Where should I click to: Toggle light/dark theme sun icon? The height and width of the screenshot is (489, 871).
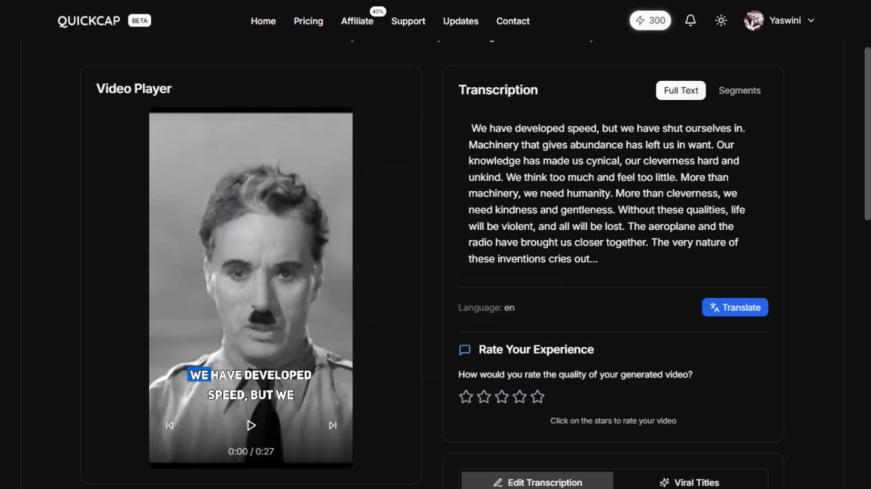click(x=721, y=20)
